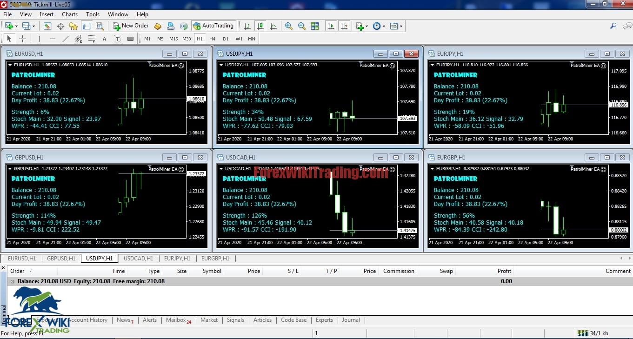Switch chart to Candlesticks style

click(260, 26)
